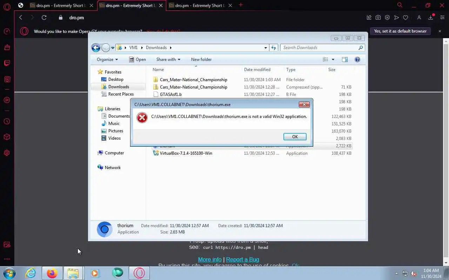Open Explorer's recent pages dropdown arrow
Viewport: 449px width, 280px height.
tap(113, 48)
